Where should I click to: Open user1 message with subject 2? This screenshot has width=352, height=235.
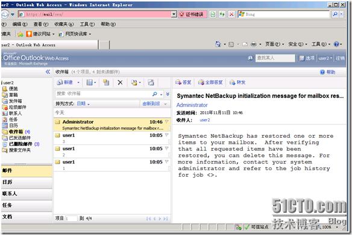coord(112,151)
